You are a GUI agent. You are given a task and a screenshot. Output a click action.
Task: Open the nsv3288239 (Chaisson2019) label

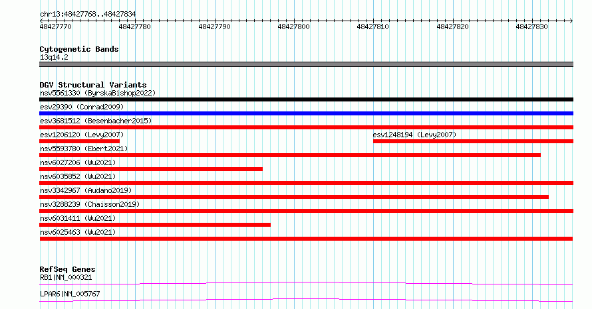tap(90, 204)
